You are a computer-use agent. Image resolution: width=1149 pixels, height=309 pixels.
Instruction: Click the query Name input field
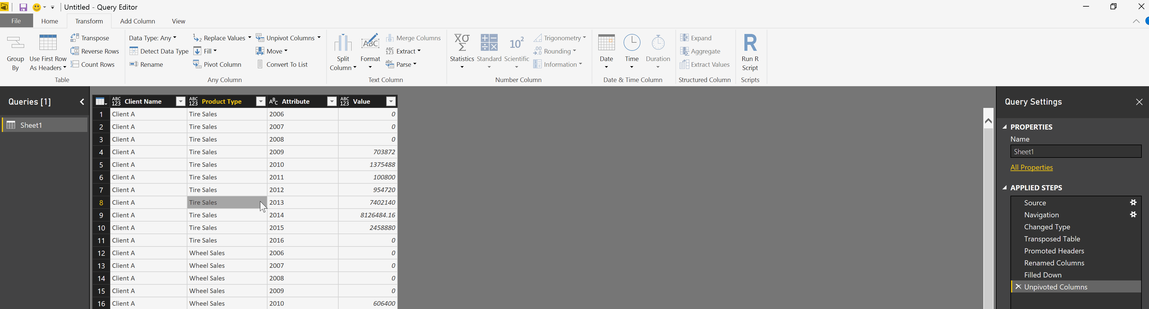pyautogui.click(x=1075, y=152)
